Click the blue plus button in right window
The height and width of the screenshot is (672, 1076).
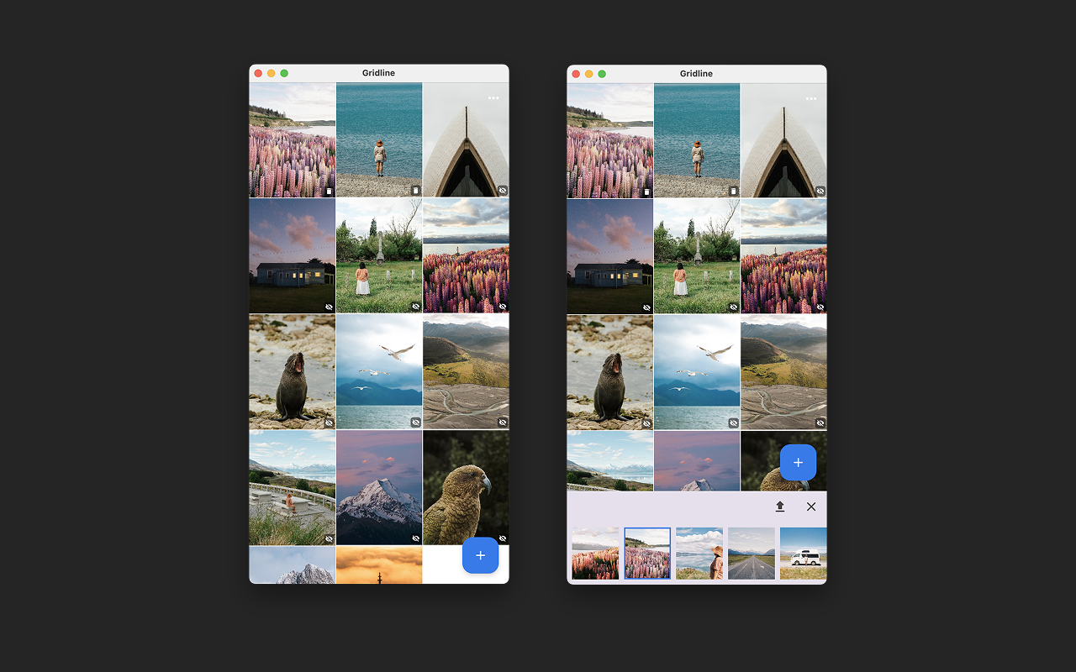point(799,463)
